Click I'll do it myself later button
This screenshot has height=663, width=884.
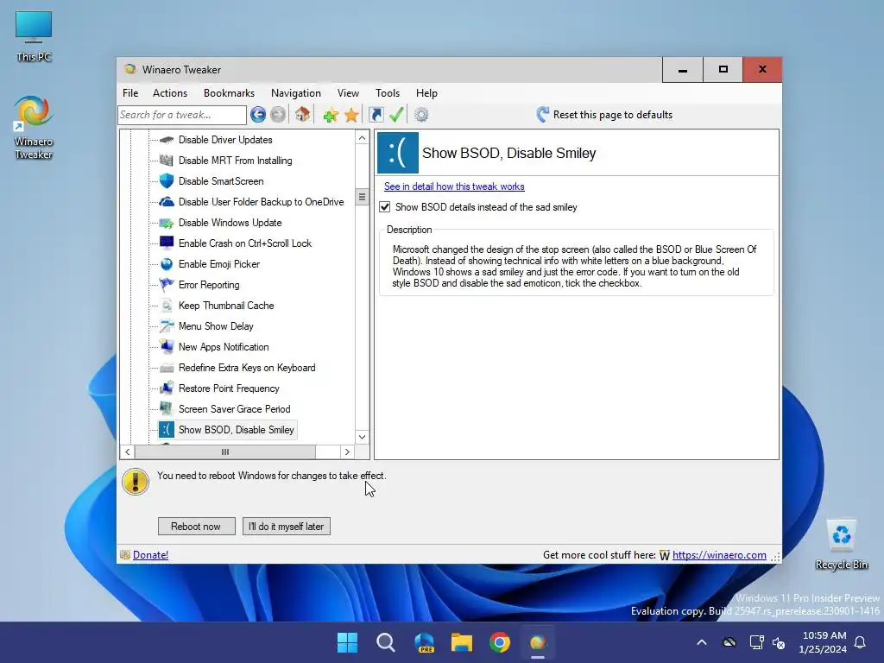tap(287, 526)
